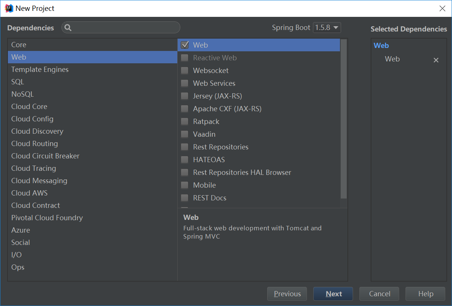Image resolution: width=452 pixels, height=306 pixels.
Task: Select the Web item under Selected Dependencies
Action: pyautogui.click(x=392, y=59)
